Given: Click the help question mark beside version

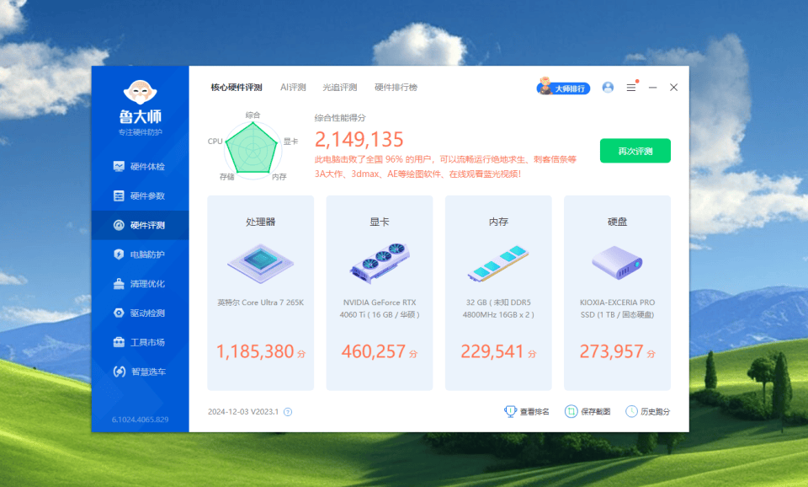Looking at the screenshot, I should point(288,412).
